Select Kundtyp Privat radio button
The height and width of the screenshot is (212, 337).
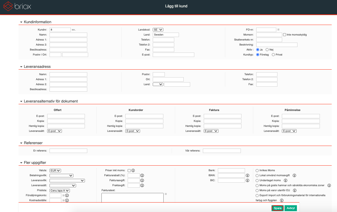273,55
